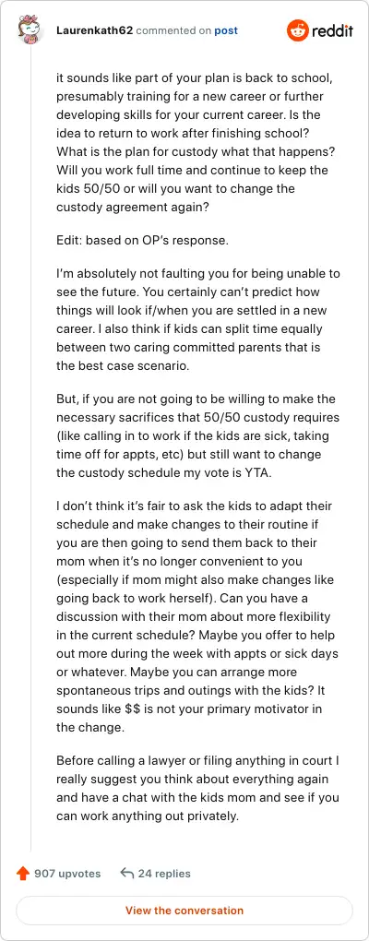This screenshot has width=369, height=941.
Task: Click the 'reddit' wordmark text
Action: point(332,31)
